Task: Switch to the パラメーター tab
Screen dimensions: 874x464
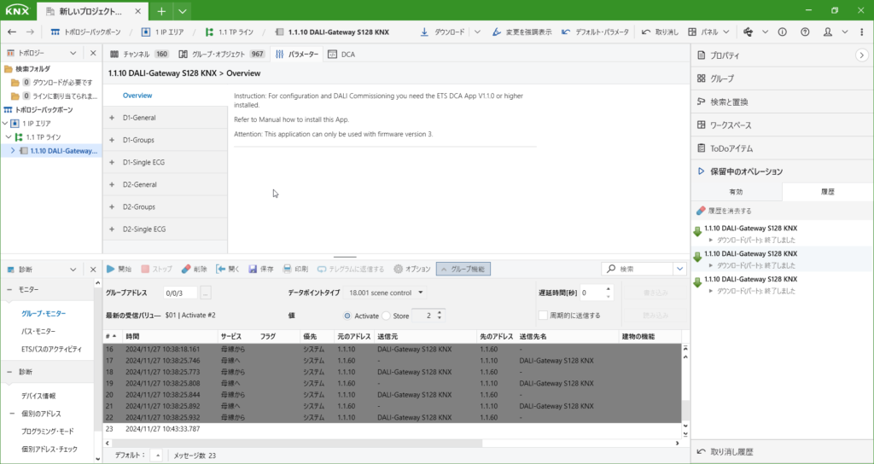Action: click(297, 55)
